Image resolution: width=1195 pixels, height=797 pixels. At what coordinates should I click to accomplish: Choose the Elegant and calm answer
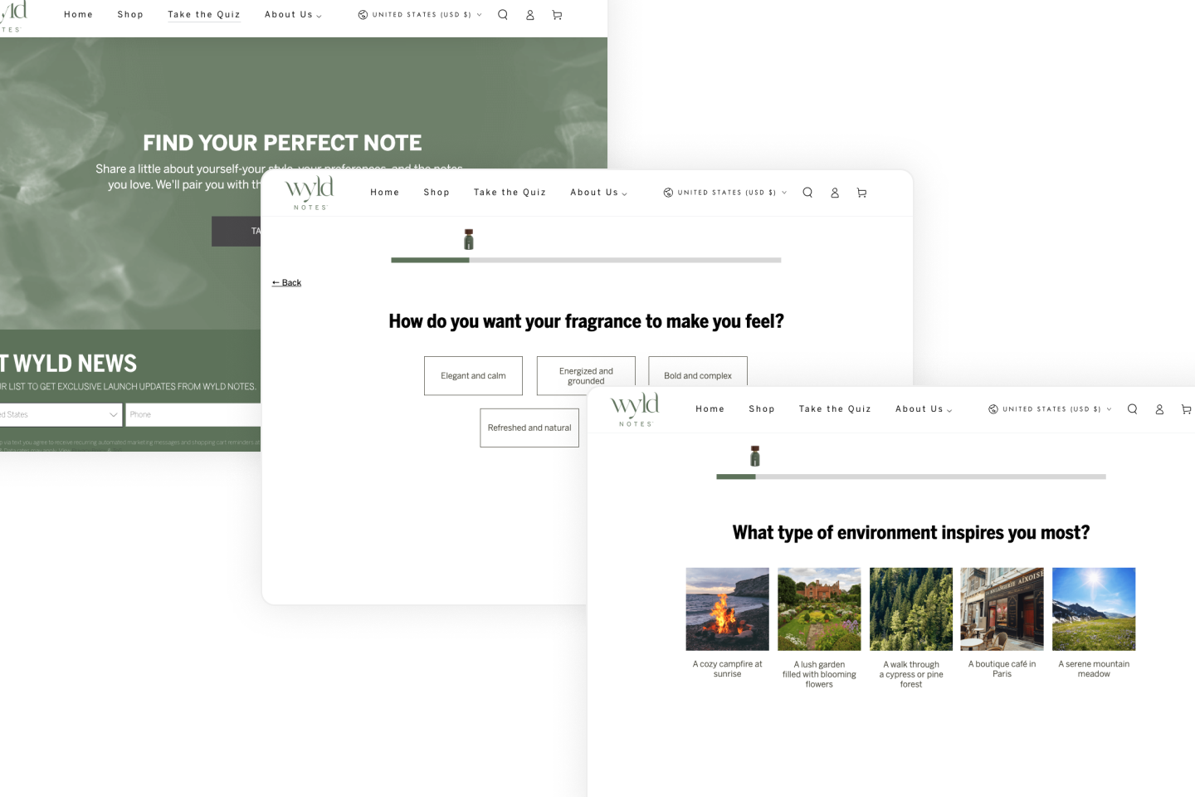click(x=473, y=376)
